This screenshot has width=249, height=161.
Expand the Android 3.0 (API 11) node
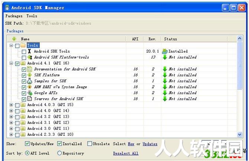point(11,129)
